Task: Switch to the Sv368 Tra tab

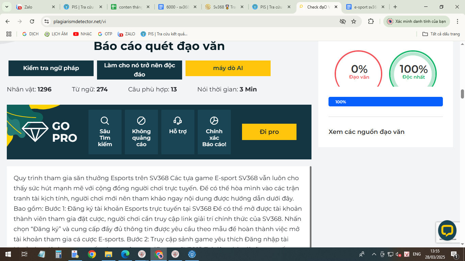Action: pos(225,7)
